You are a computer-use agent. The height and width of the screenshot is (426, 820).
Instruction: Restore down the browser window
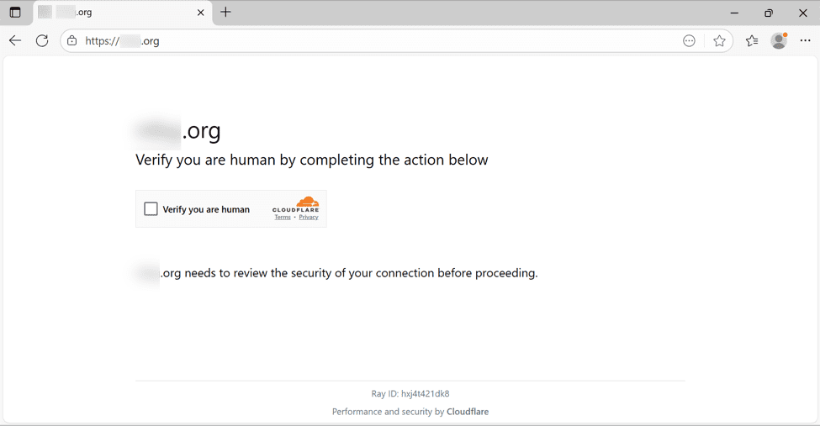coord(769,13)
